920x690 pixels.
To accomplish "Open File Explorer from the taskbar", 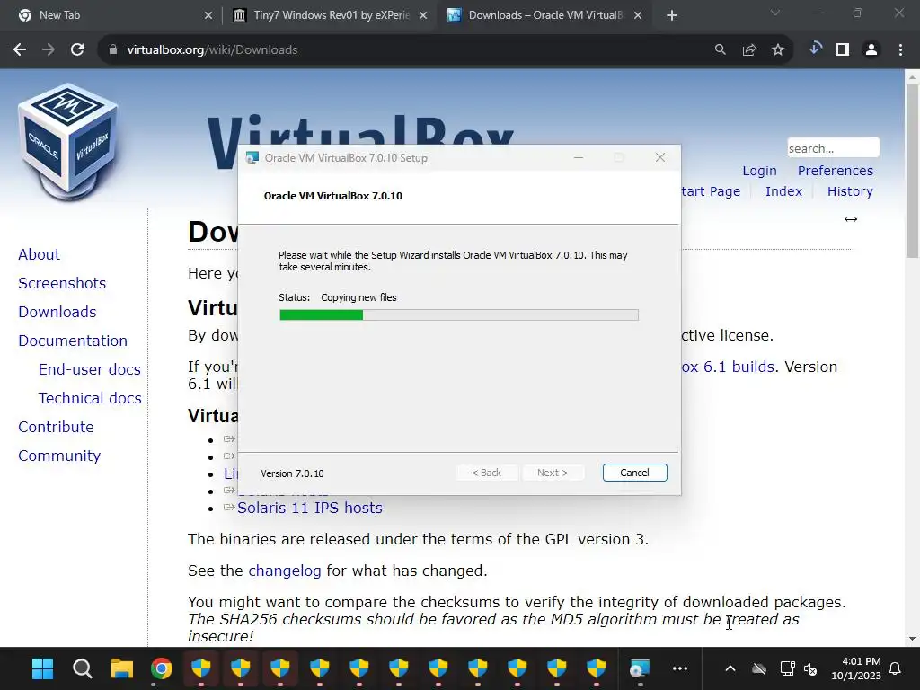I will tap(122, 668).
